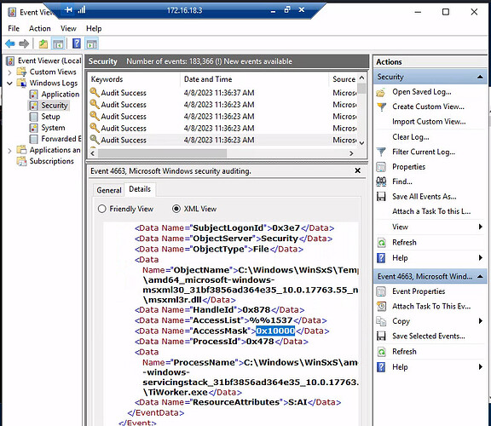Select Subscriptions in the tree
The image size is (491, 426).
(51, 161)
